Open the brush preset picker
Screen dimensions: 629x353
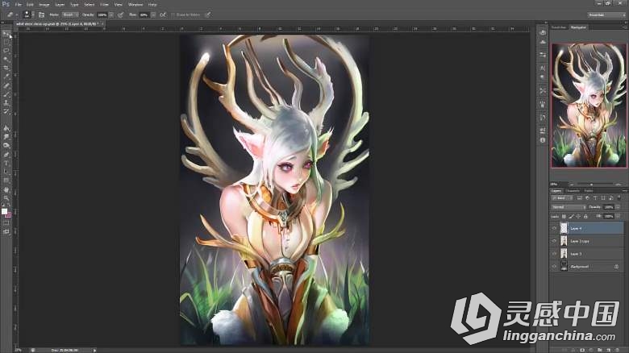(x=29, y=15)
